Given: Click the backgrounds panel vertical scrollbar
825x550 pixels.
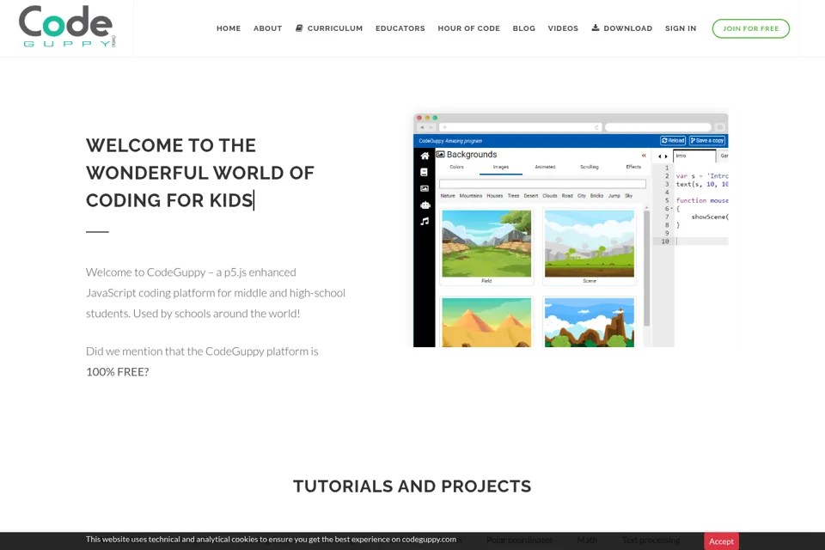Looking at the screenshot, I should click(x=646, y=268).
